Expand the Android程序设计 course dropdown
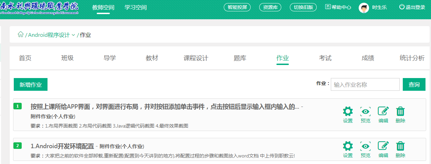Image resolution: width=431 pixels, height=164 pixels. tap(73, 35)
